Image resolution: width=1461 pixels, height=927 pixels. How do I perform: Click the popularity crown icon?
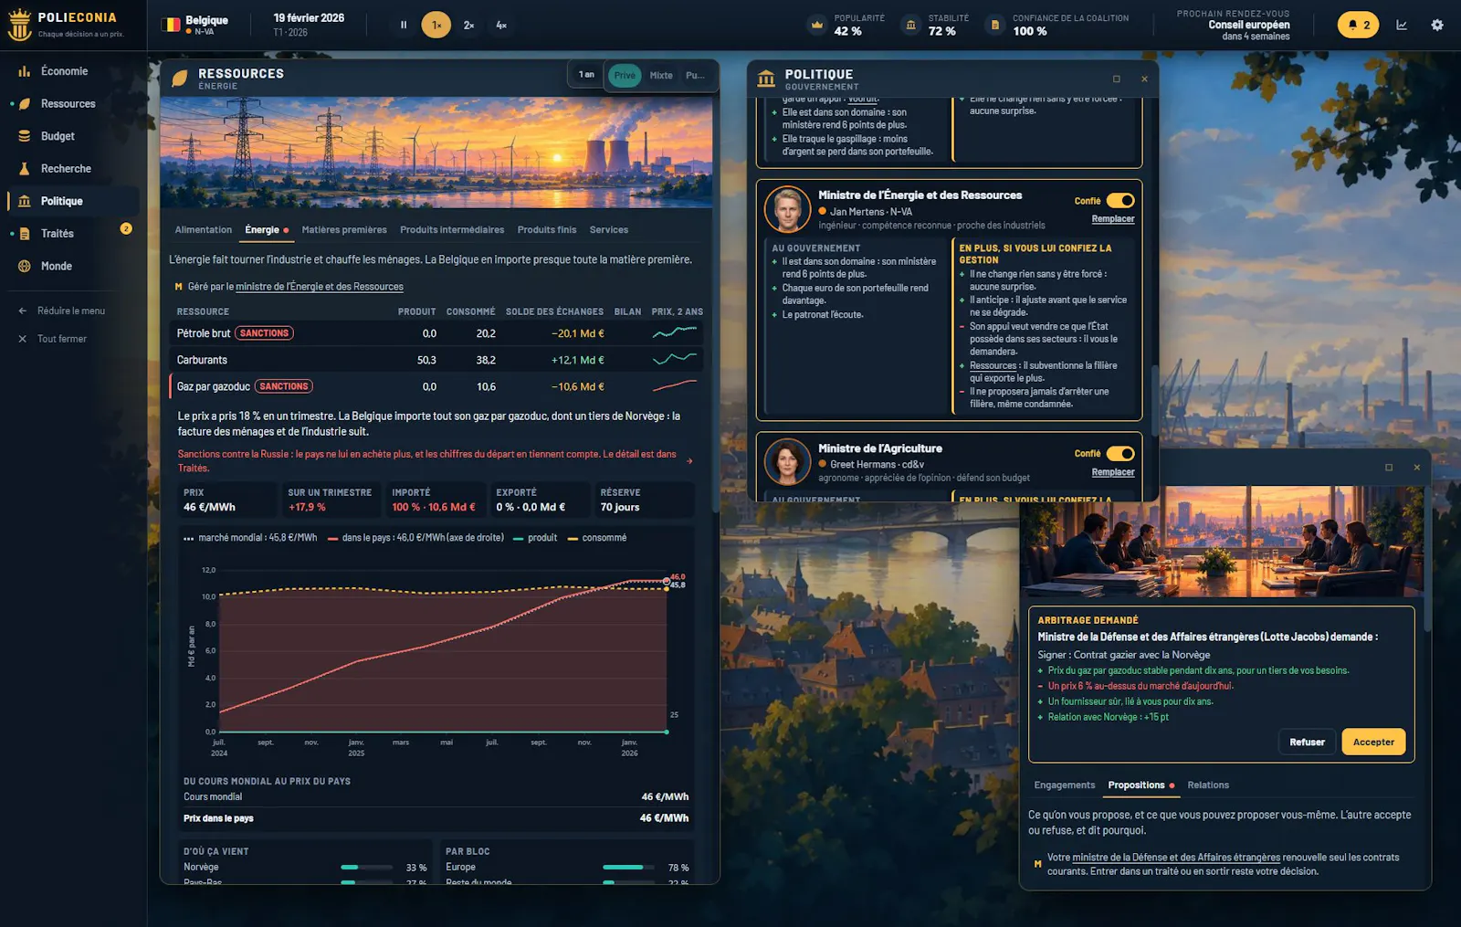(x=817, y=25)
